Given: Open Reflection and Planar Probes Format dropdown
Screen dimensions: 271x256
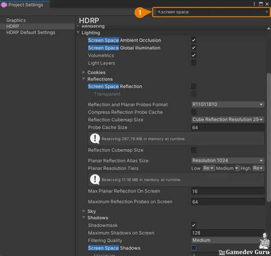Looking at the screenshot, I should 228,105.
